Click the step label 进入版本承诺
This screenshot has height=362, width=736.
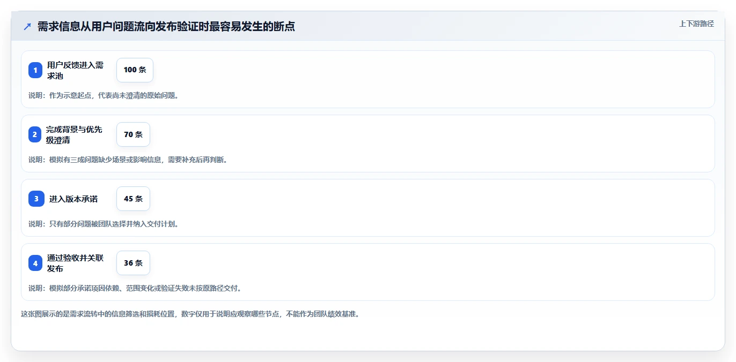tap(73, 199)
